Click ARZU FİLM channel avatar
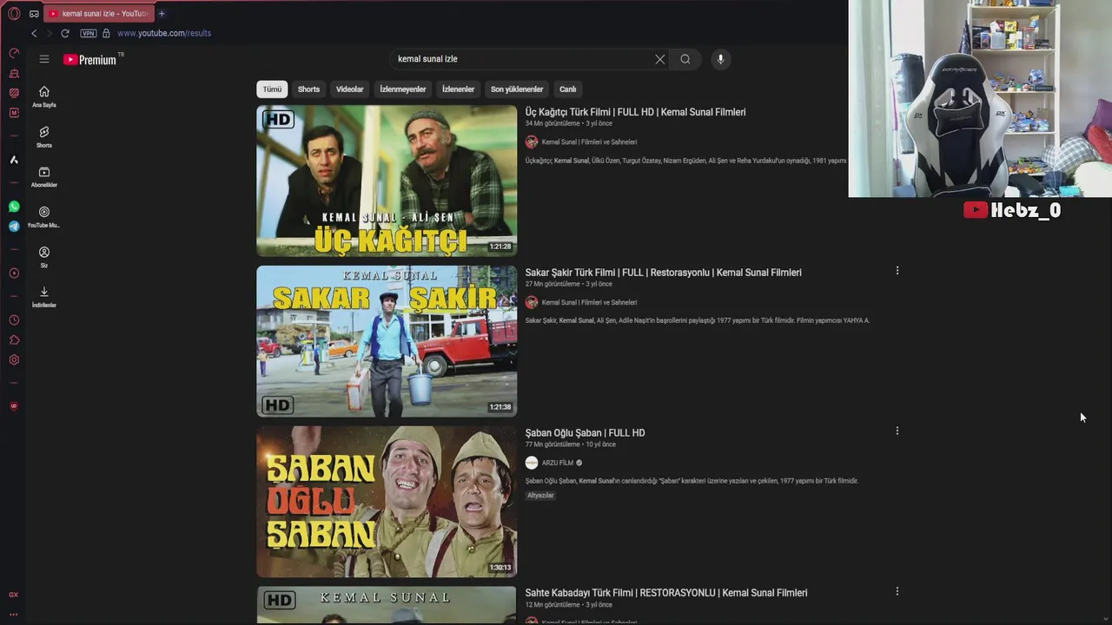Image resolution: width=1112 pixels, height=625 pixels. 532,464
